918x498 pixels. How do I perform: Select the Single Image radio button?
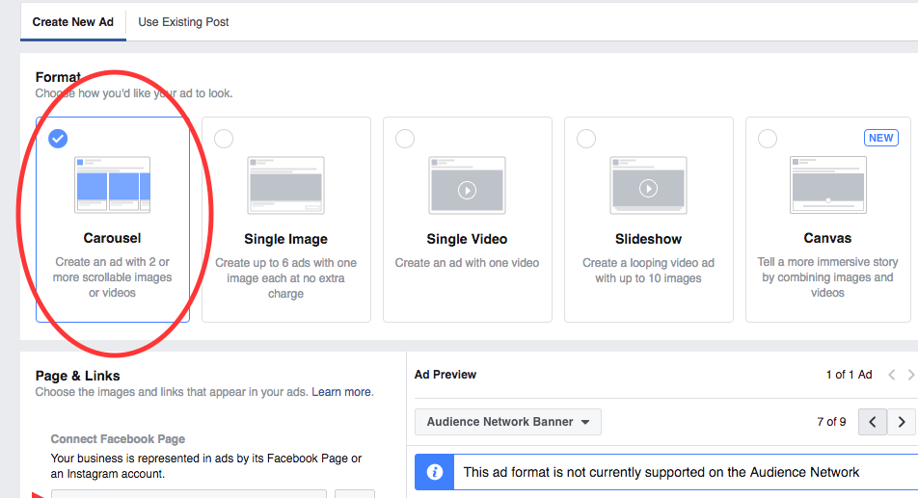[224, 139]
